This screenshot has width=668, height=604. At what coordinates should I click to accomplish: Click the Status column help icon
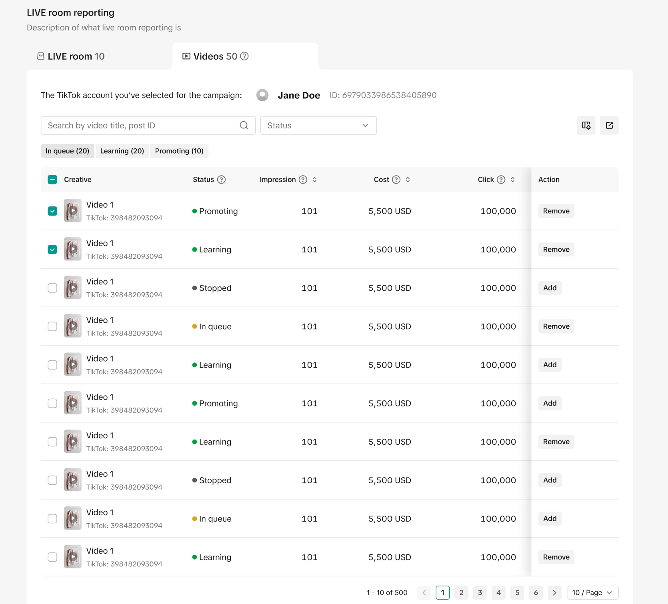(221, 180)
